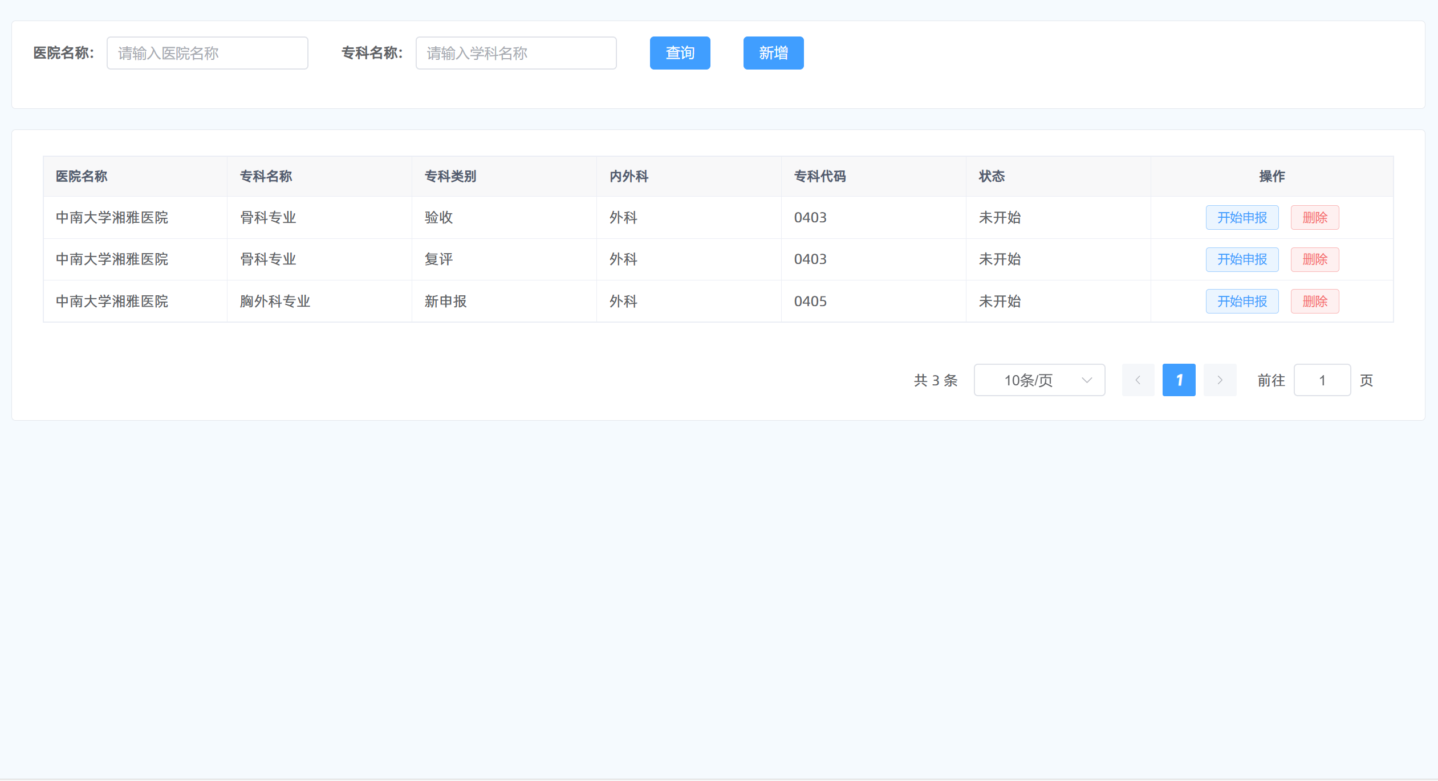Click the 状态 column header

(992, 177)
